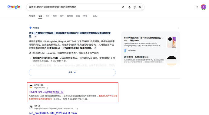Open three-dot menu for LINUX DO result
The height and width of the screenshot is (115, 209).
tap(48, 88)
